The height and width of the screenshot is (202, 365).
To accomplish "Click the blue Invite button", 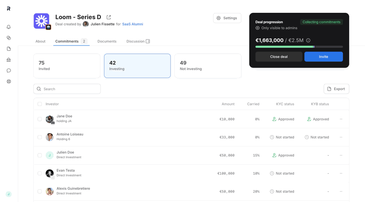I will click(323, 57).
